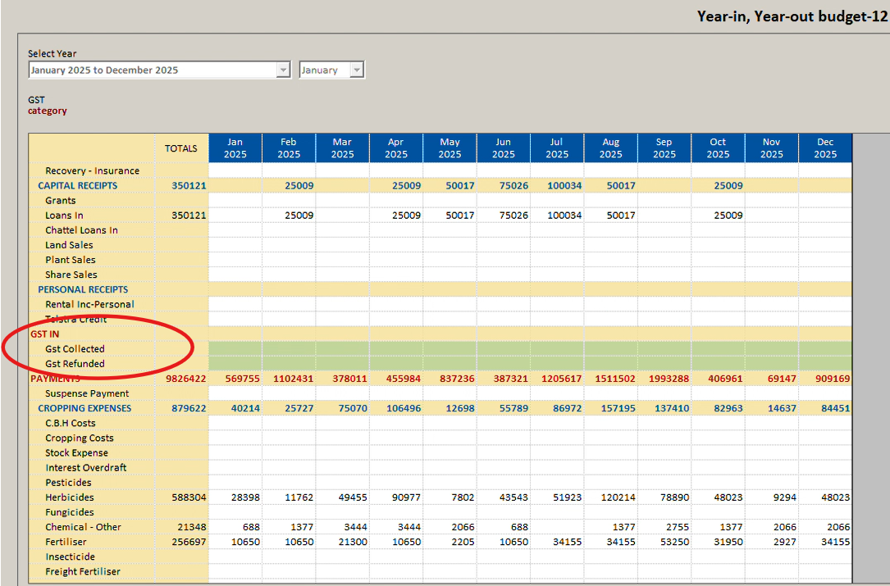
Task: Click the 'GST IN' category label
Action: click(45, 334)
